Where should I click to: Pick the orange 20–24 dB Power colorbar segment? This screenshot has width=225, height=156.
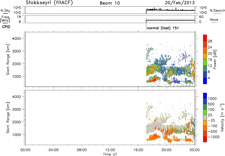coord(205,50)
